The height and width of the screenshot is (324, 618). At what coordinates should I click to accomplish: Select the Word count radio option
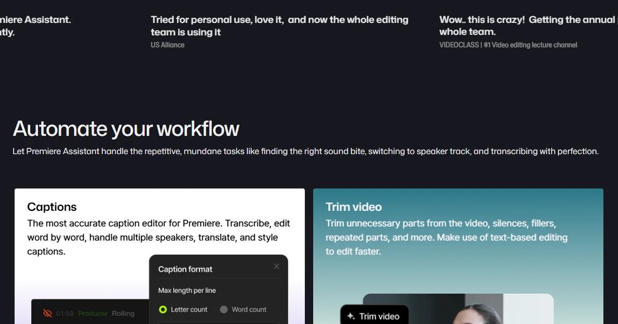point(243,310)
